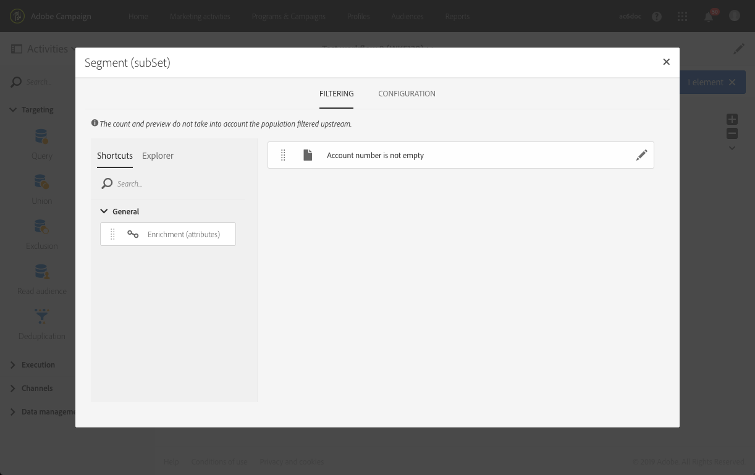This screenshot has width=755, height=475.
Task: Open the notifications bell
Action: click(709, 17)
